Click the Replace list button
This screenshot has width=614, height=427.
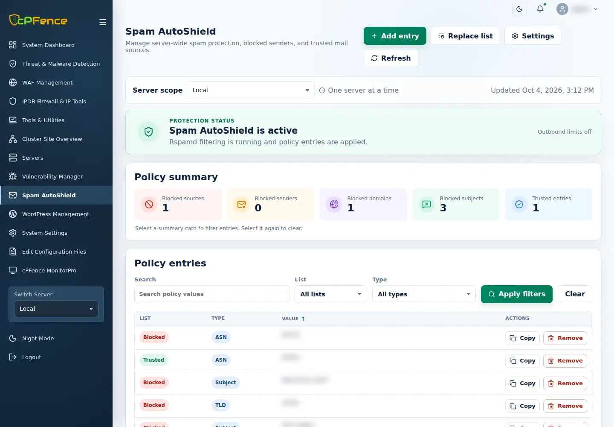coord(465,36)
